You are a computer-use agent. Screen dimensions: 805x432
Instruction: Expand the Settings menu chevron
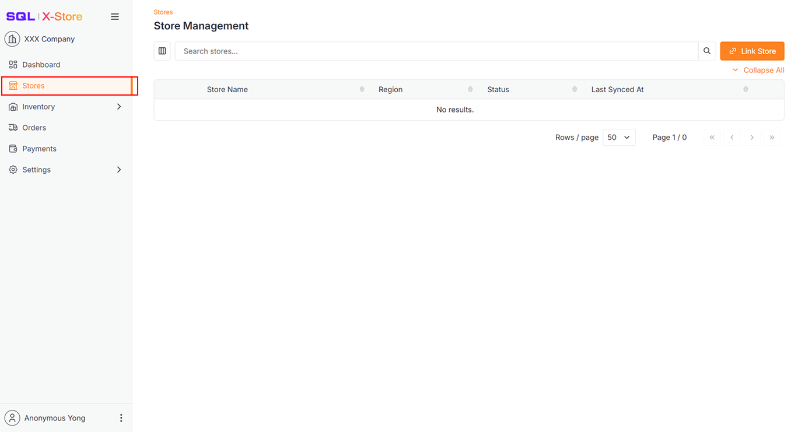click(118, 170)
